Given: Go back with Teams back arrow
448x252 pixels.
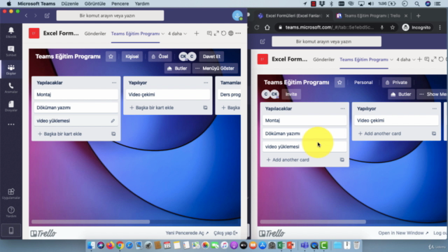Looking at the screenshot, I should click(x=27, y=15).
